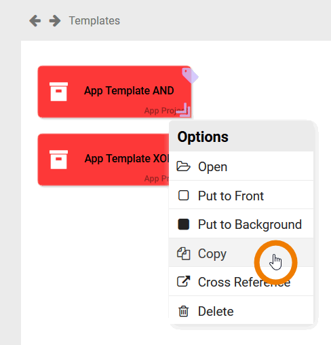Click the external link icon beside Cross Reference

pyautogui.click(x=183, y=282)
